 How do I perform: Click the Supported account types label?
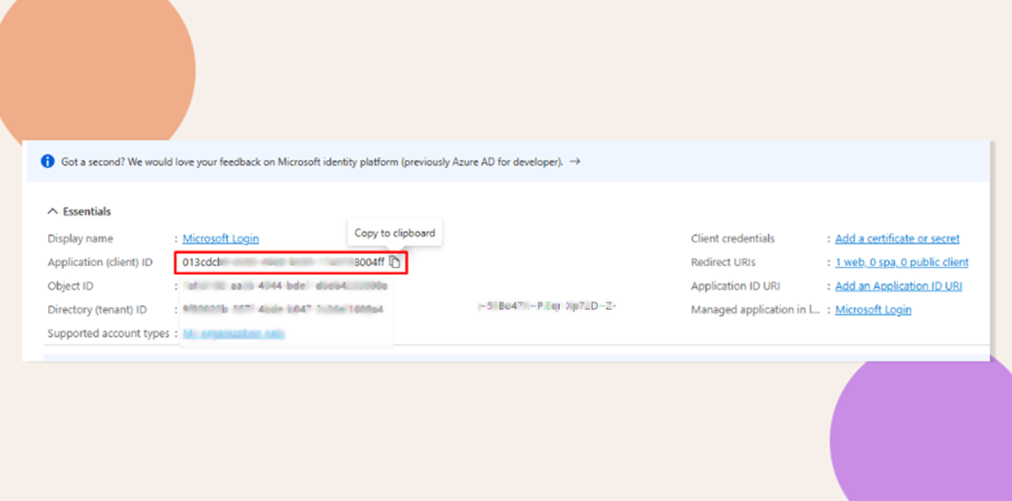[x=108, y=334]
